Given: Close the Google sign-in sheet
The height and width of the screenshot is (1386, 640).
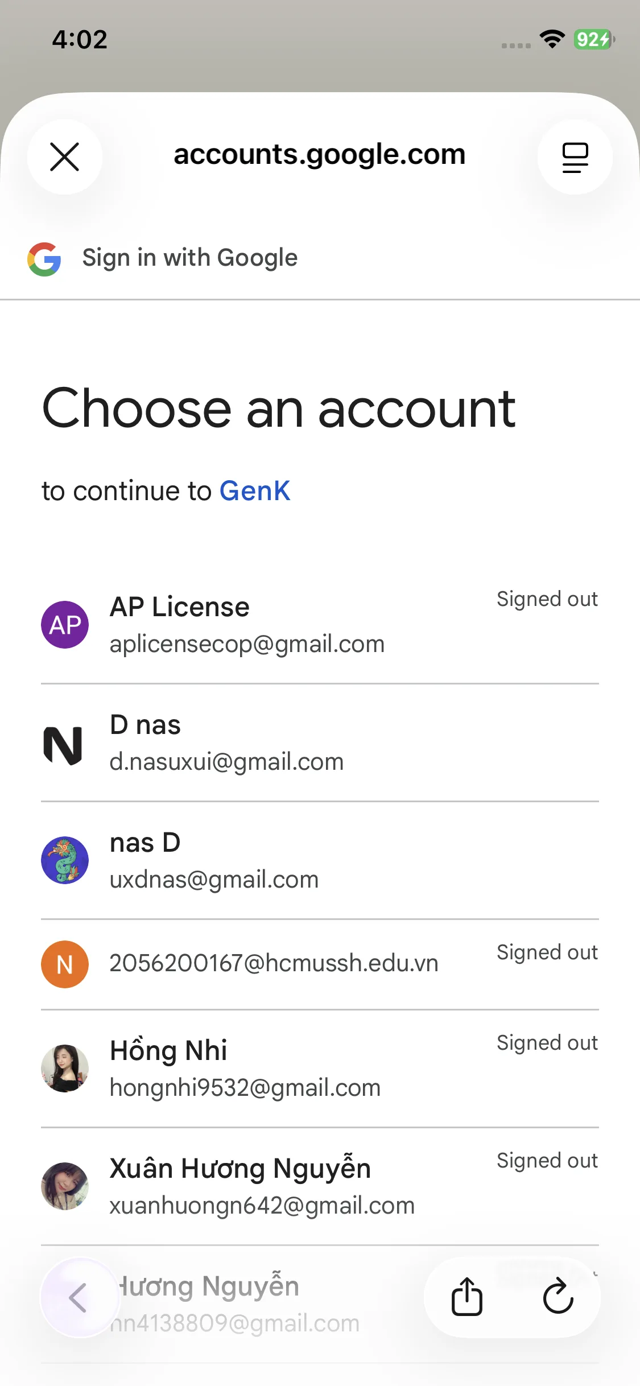Looking at the screenshot, I should (x=65, y=157).
